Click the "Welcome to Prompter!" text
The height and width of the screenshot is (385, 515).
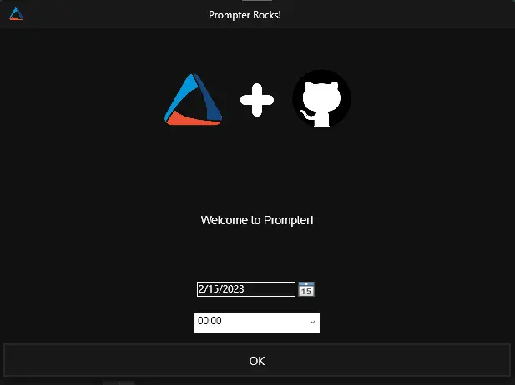[x=257, y=220]
